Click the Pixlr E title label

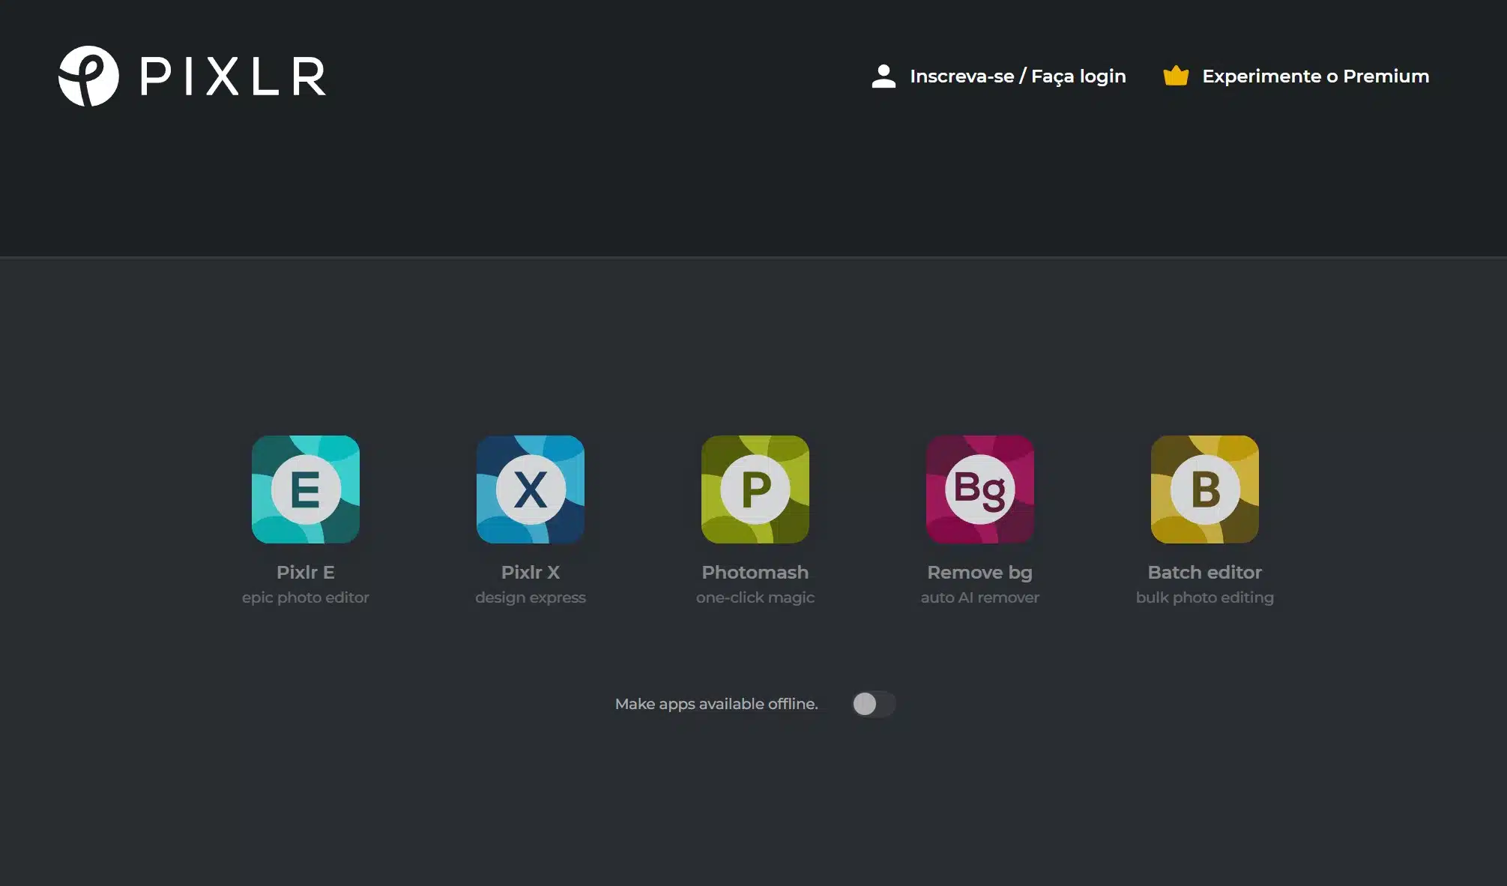click(305, 572)
